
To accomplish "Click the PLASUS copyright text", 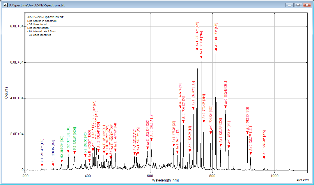I will (303, 181).
